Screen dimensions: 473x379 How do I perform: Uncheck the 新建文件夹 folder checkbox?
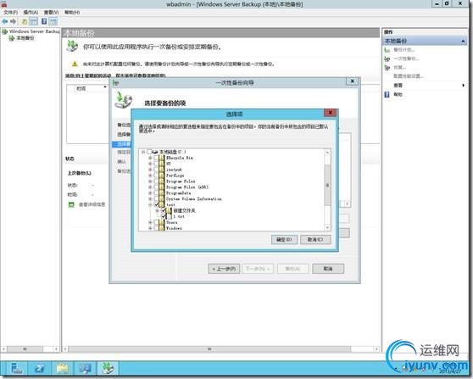pos(164,210)
